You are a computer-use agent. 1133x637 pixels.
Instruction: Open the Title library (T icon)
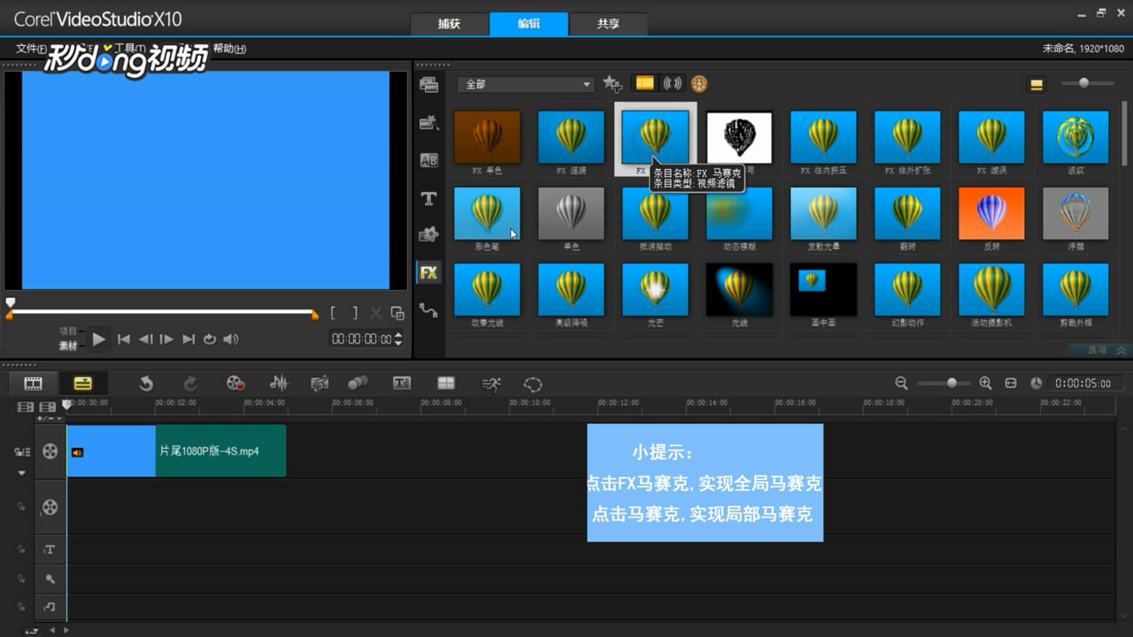429,198
